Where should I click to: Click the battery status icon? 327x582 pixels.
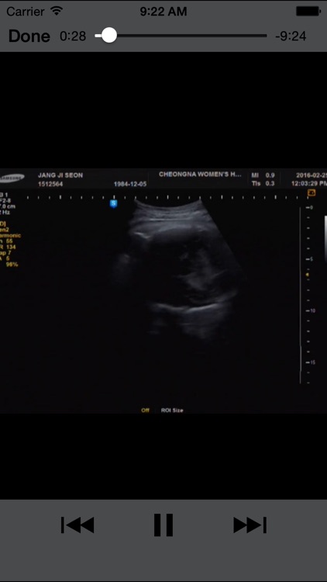(x=308, y=12)
